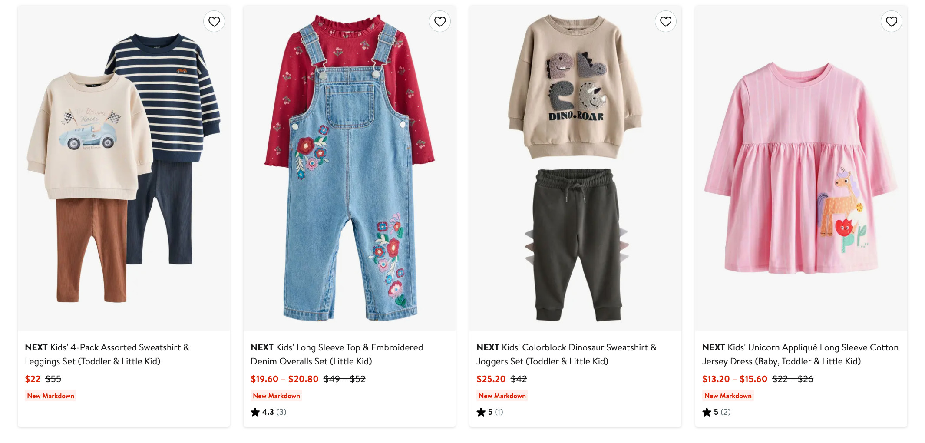
Task: Open the 4-Pack Assorted Sweatshirt & Leggings Set title
Action: (x=107, y=354)
